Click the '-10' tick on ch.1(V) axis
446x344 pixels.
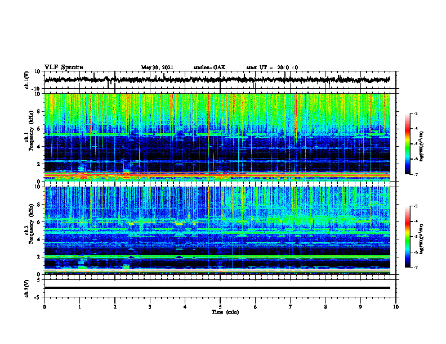(37, 89)
